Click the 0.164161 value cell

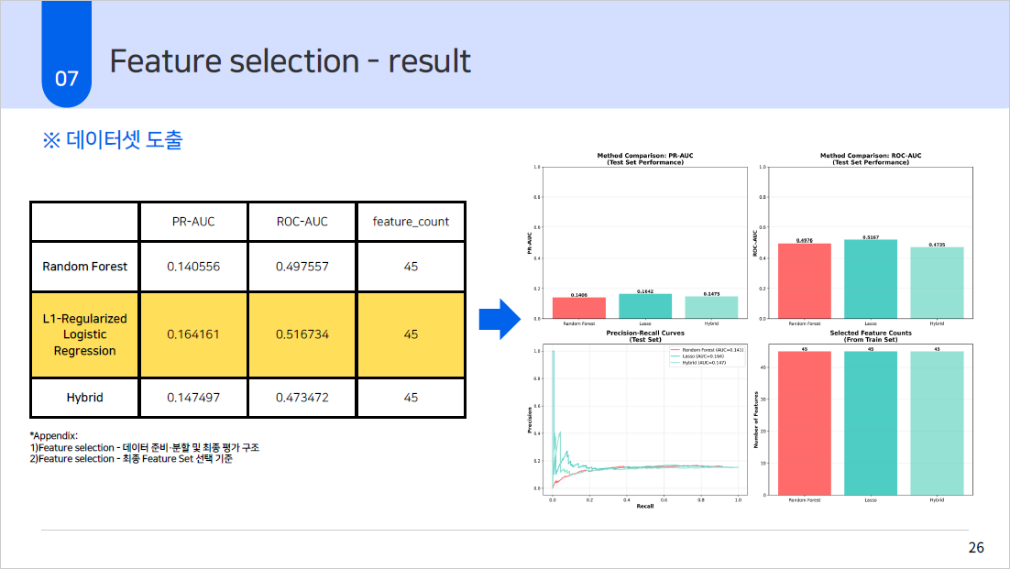(x=193, y=334)
